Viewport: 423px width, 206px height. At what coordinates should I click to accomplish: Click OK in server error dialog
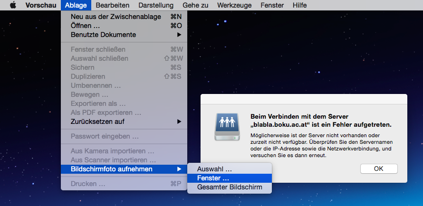379,169
